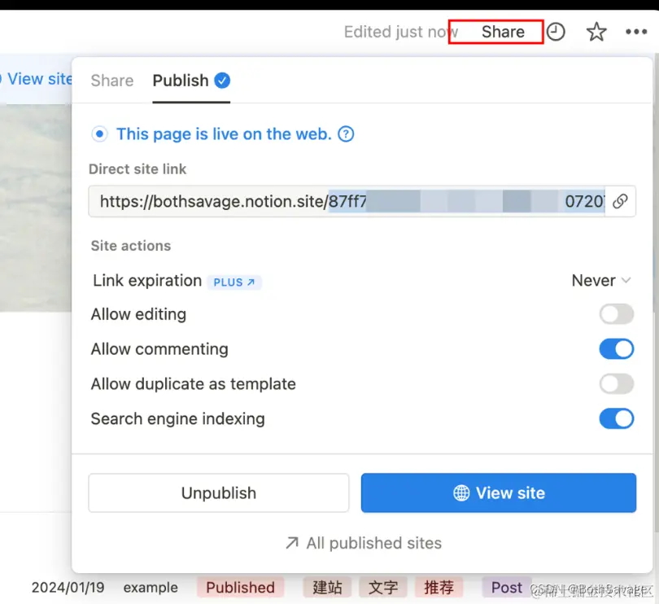659x604 pixels.
Task: Click the Unpublish button
Action: 219,493
